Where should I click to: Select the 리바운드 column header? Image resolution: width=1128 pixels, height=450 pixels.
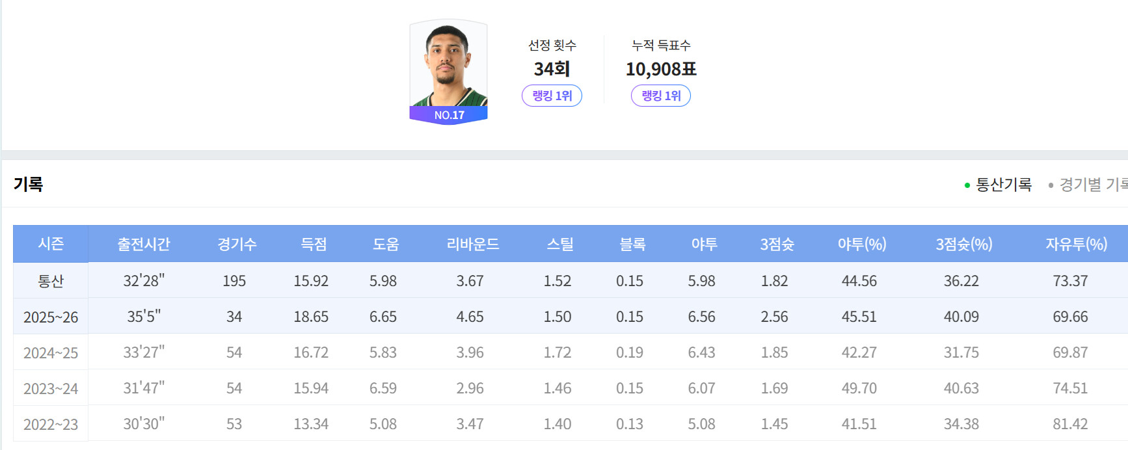point(473,244)
